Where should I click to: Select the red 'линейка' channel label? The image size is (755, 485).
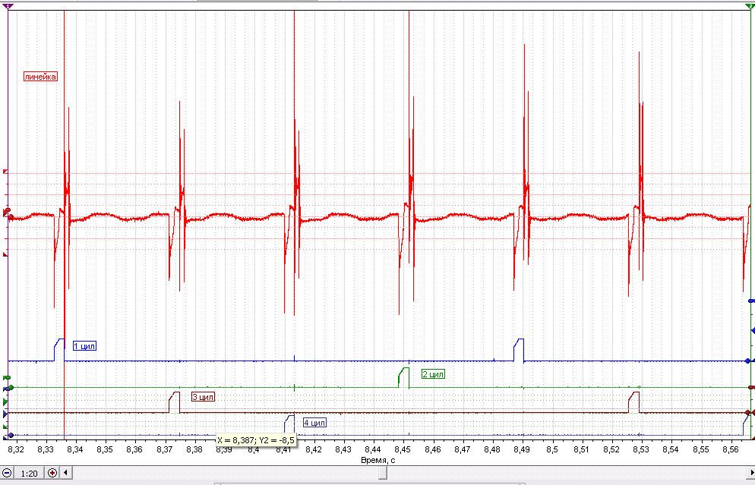click(x=40, y=77)
